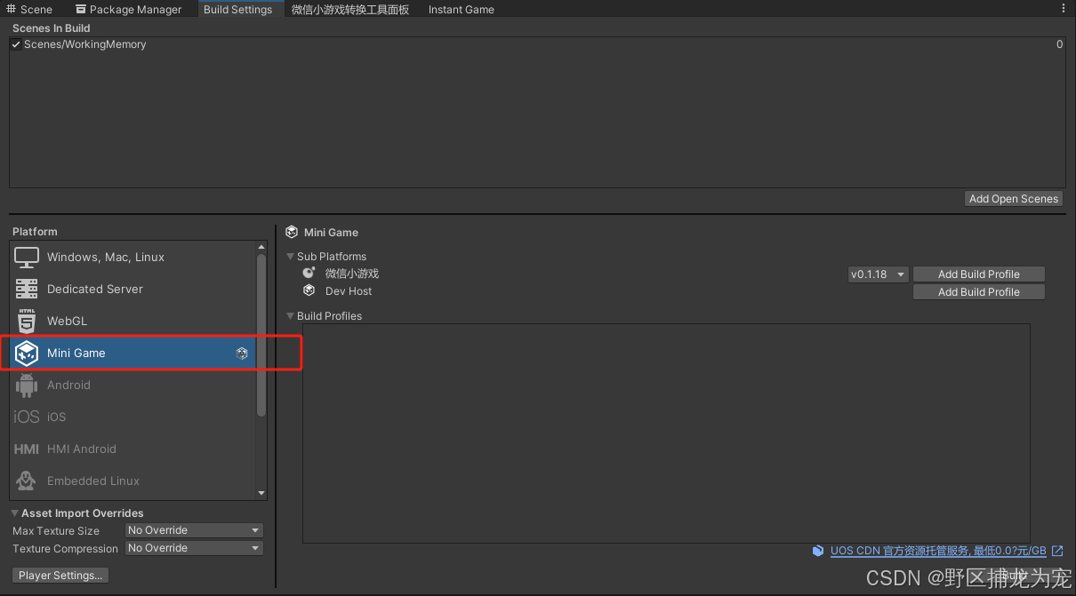Select the 微信小游戏 sub platform
The image size is (1076, 596).
click(x=352, y=274)
